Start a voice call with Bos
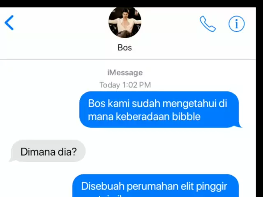 click(208, 24)
